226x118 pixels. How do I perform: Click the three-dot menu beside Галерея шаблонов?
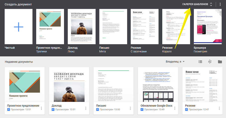pyautogui.click(x=220, y=5)
